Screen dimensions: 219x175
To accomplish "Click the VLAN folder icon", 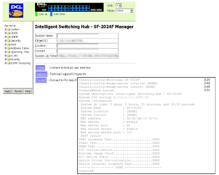I will coord(9,56).
